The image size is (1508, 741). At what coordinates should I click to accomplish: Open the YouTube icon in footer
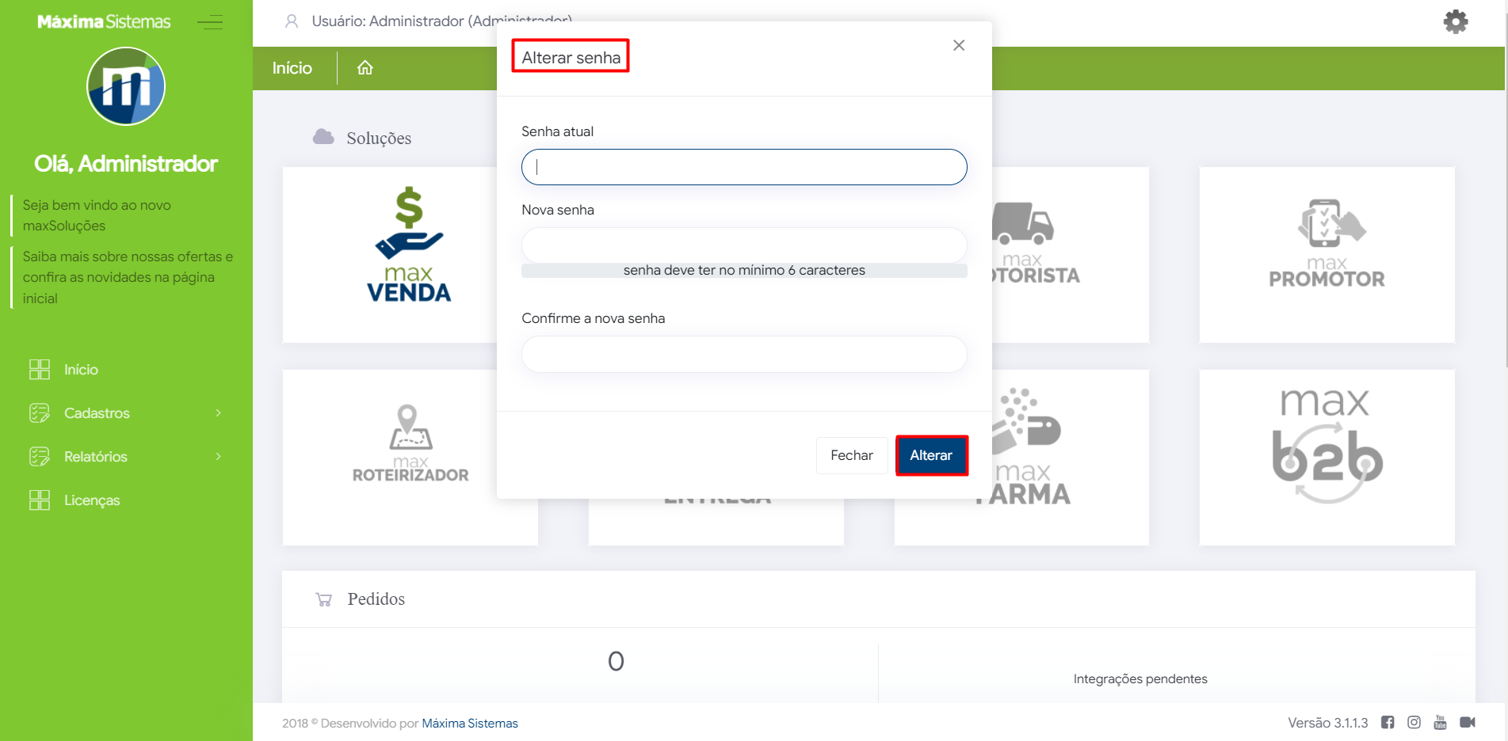coord(1440,722)
